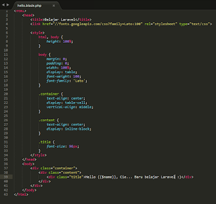The width and height of the screenshot is (216, 204).
Task: Click the opening <body> tag
Action: click(x=28, y=164)
